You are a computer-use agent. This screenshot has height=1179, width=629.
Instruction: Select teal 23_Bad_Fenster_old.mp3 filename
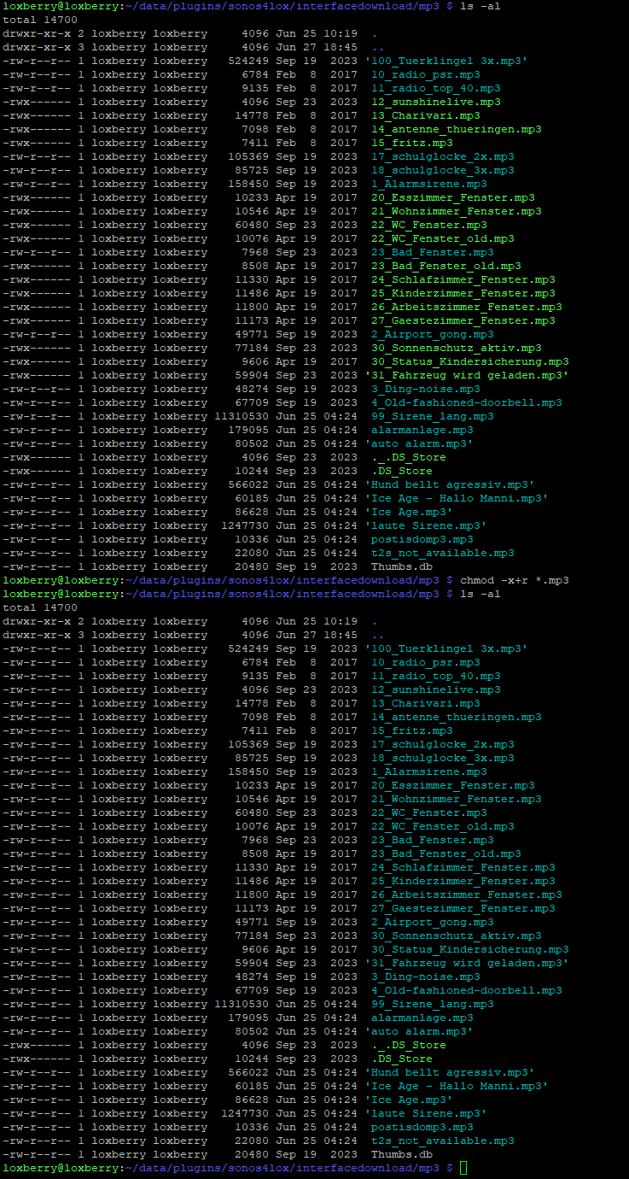[446, 853]
